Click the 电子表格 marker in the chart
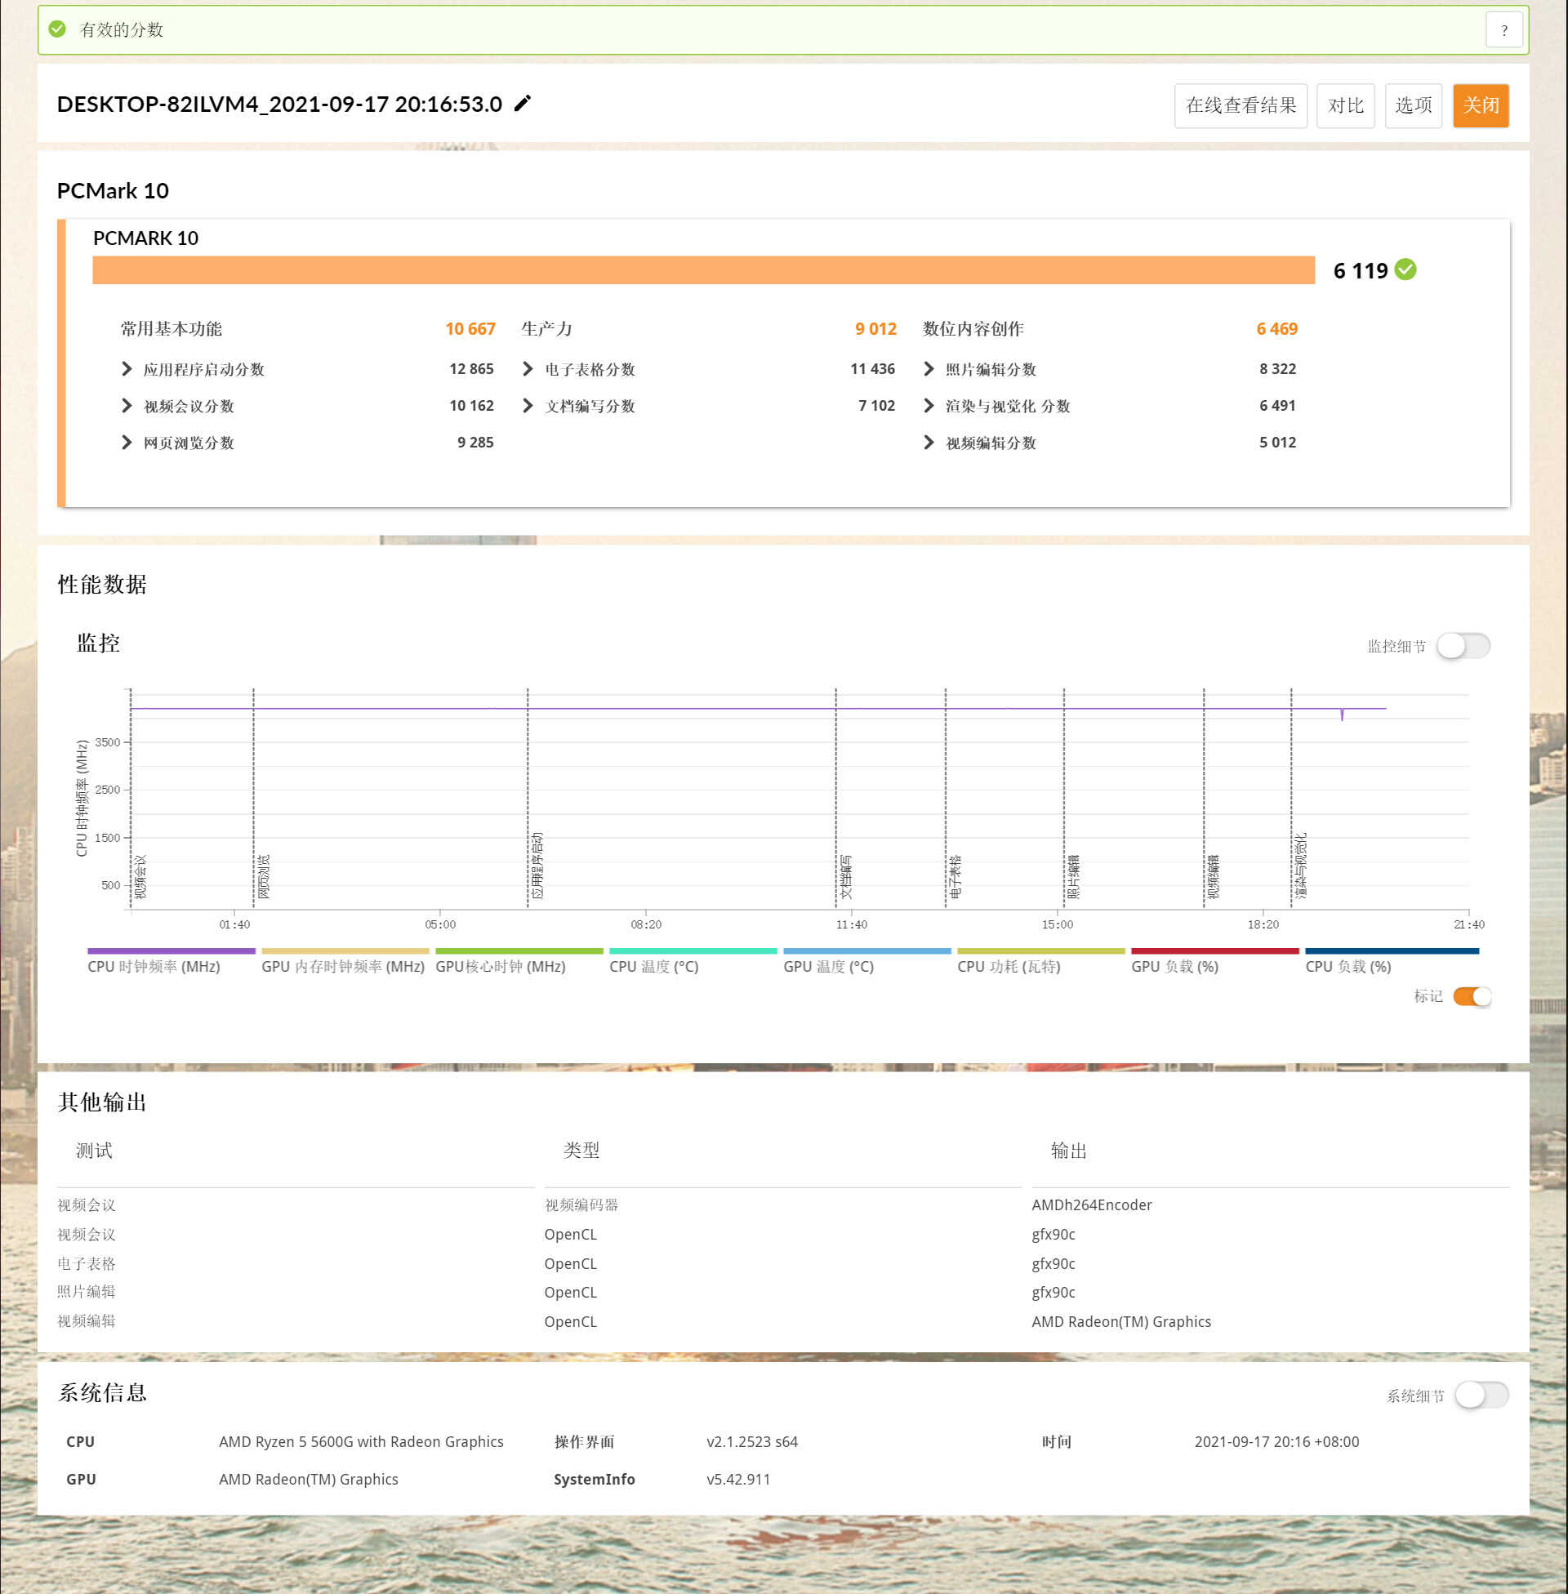This screenshot has width=1568, height=1594. coord(955,877)
